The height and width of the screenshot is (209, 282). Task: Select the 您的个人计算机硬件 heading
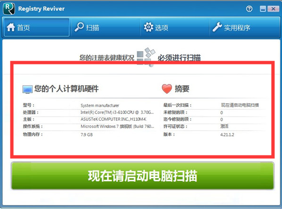pos(66,89)
